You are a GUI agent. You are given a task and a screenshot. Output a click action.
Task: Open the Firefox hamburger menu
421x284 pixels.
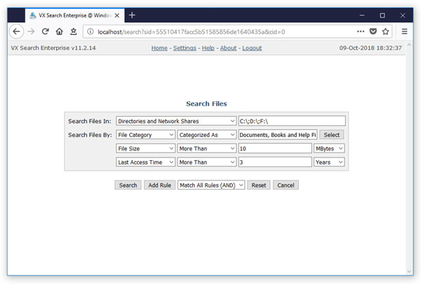404,31
